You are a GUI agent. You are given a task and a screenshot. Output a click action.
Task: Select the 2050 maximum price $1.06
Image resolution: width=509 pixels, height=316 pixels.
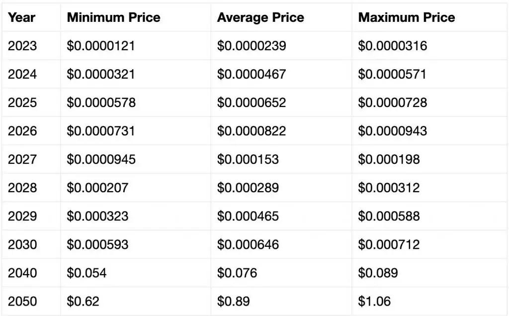coord(374,302)
